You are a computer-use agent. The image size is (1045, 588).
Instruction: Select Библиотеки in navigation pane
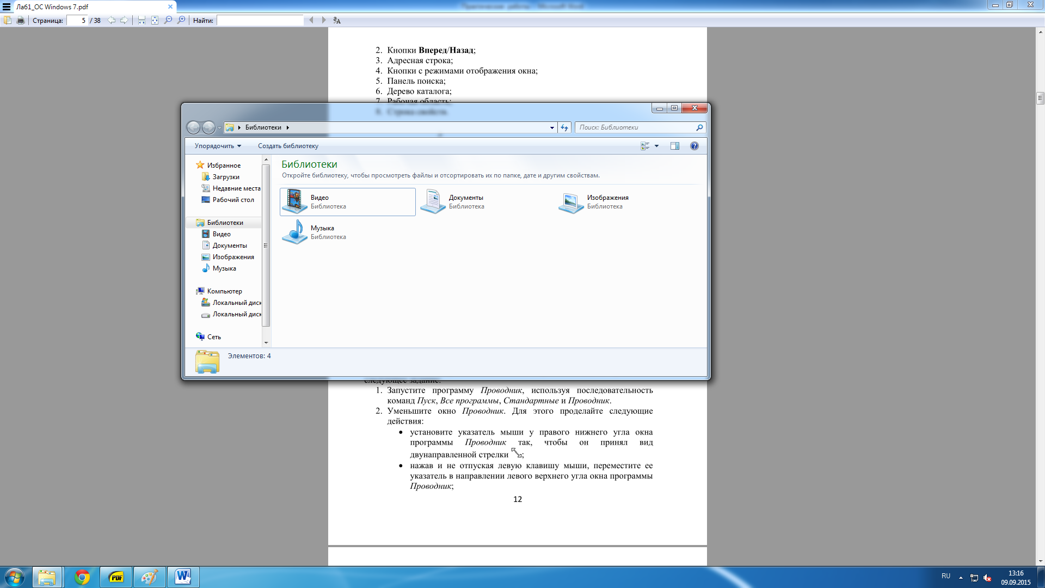224,222
